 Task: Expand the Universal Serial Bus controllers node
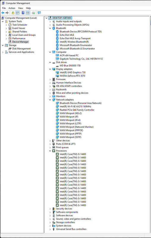tap(50, 229)
